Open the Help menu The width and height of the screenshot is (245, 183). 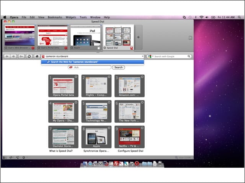click(x=107, y=17)
